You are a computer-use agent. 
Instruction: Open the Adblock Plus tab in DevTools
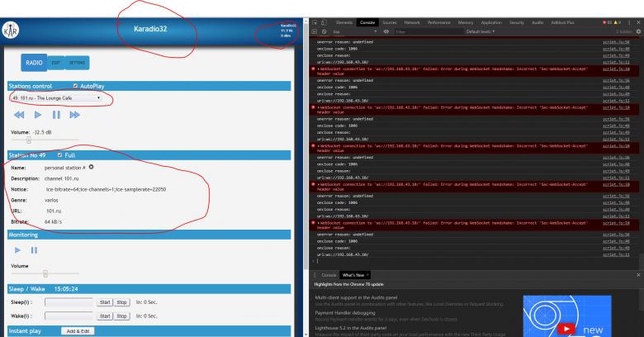tap(563, 22)
